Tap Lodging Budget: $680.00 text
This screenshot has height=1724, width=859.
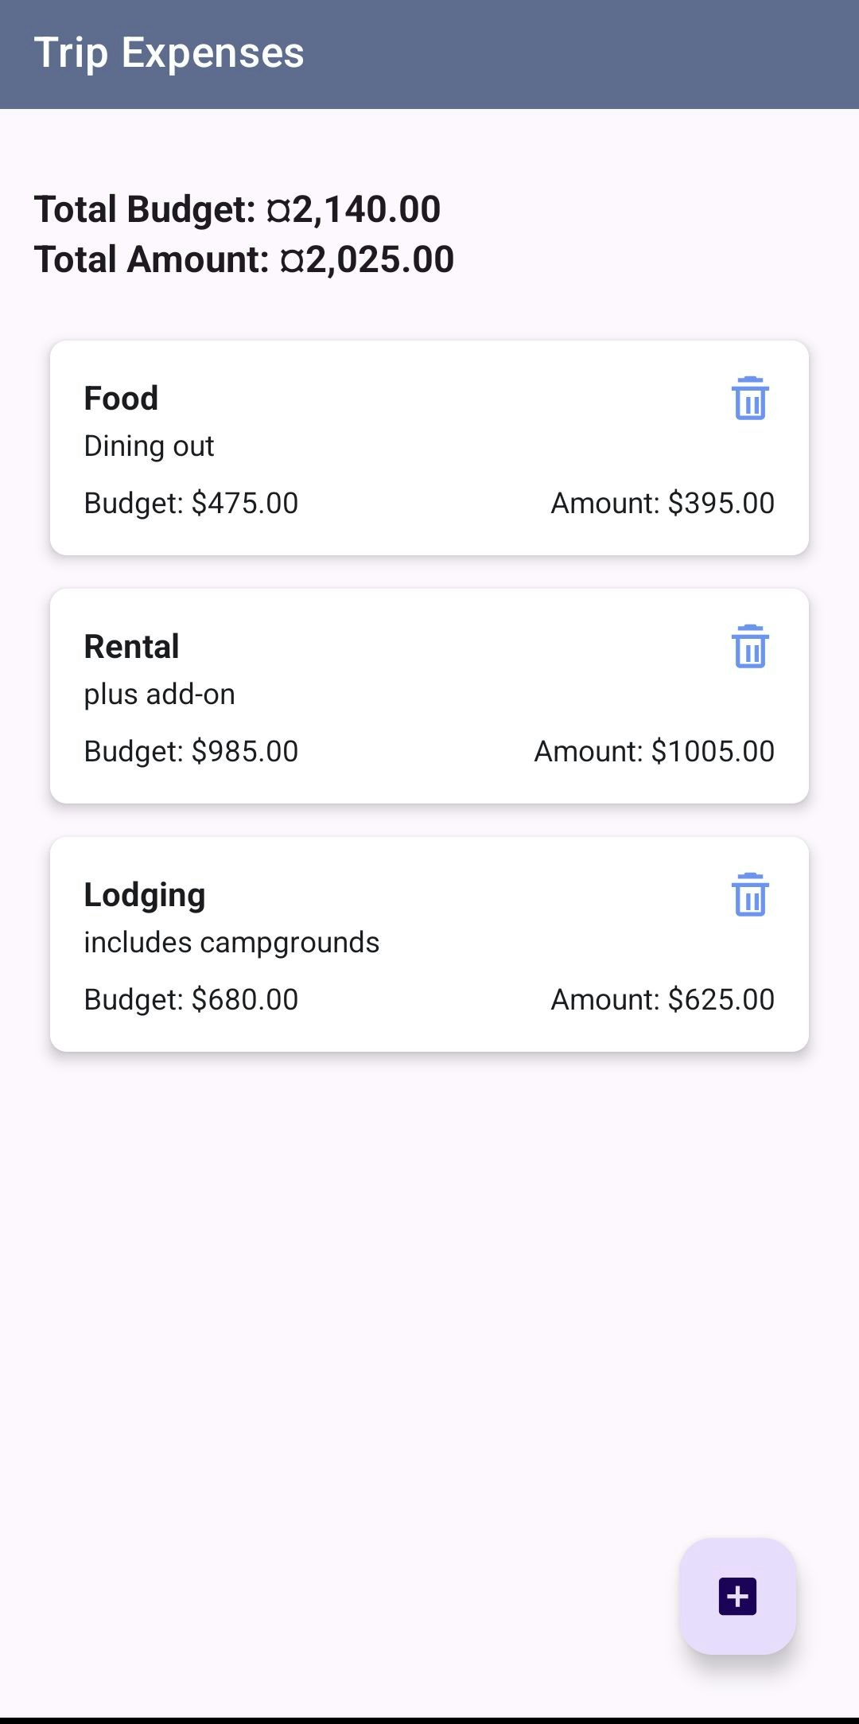coord(191,999)
